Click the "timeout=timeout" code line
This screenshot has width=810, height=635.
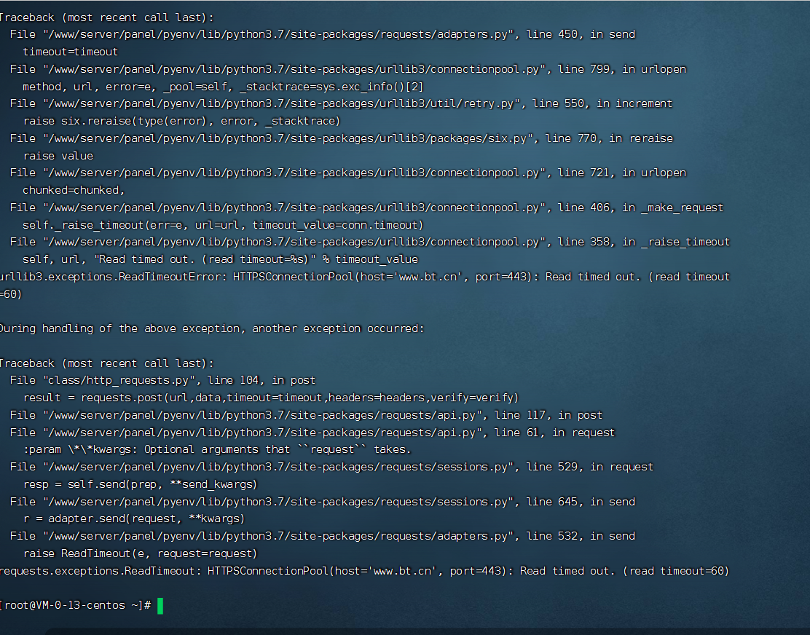tap(70, 52)
